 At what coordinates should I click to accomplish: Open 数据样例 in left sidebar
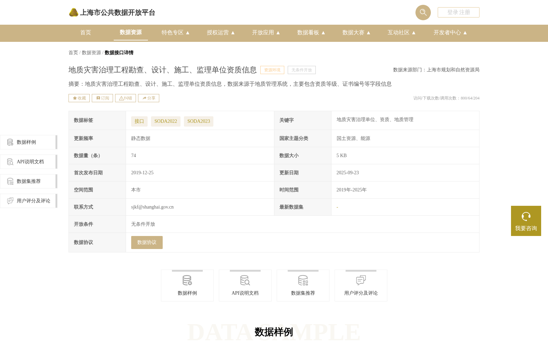29,142
